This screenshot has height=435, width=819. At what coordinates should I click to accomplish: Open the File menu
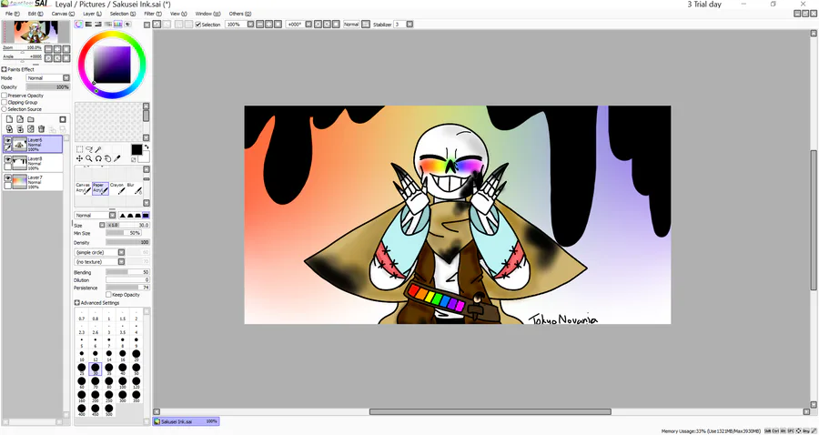click(x=13, y=14)
